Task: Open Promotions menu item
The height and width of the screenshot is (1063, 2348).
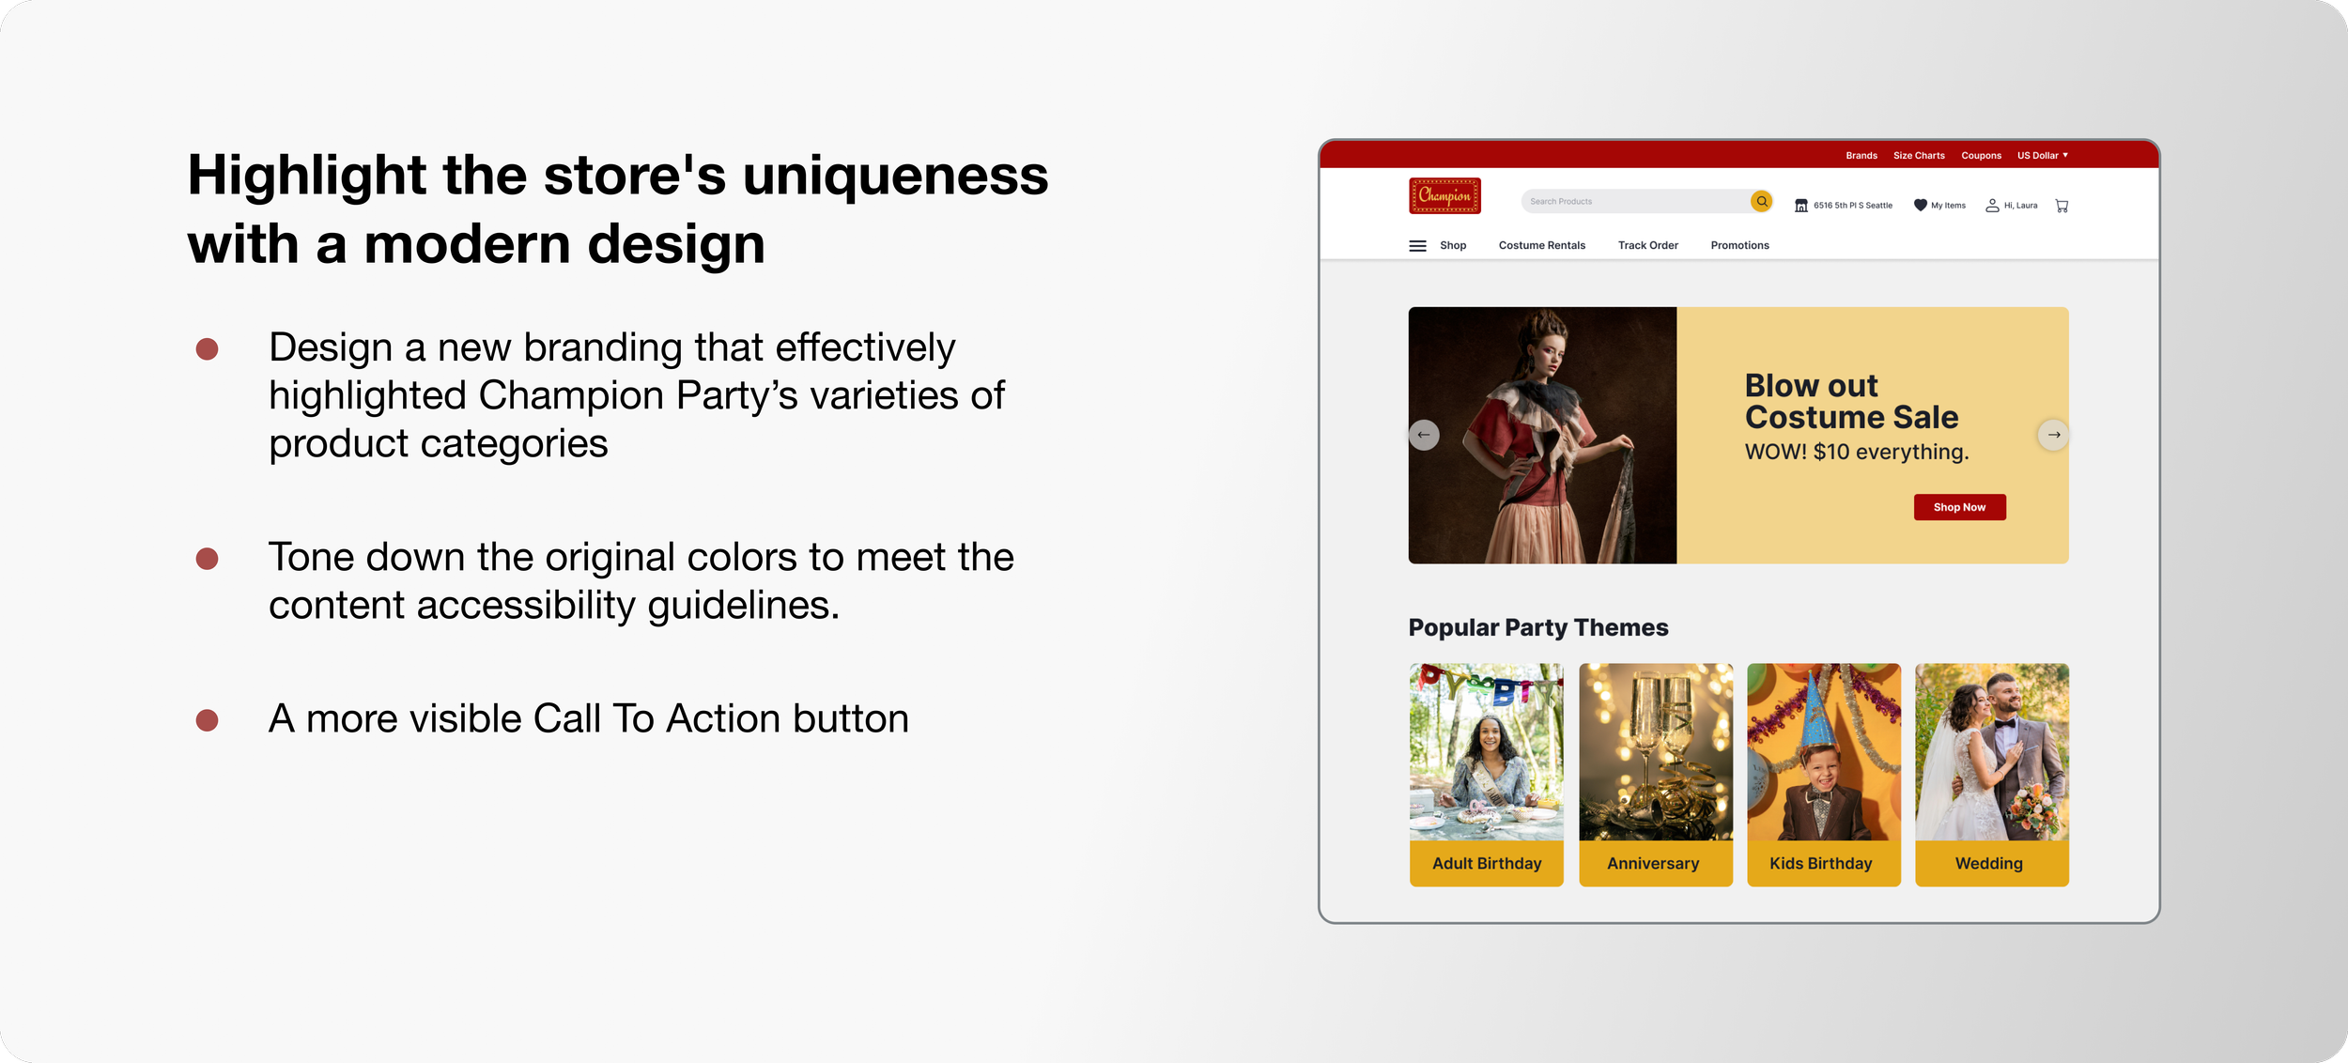Action: point(1739,246)
